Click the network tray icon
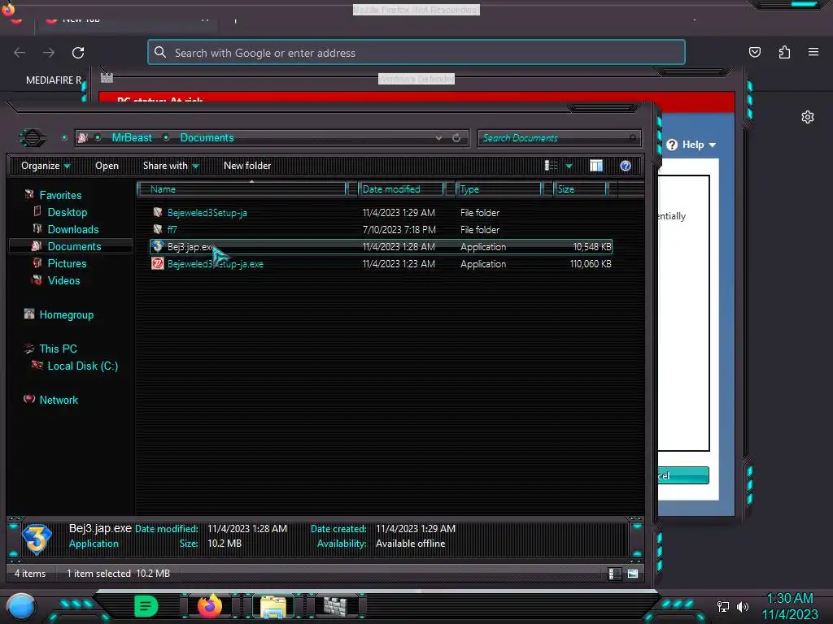 (722, 606)
